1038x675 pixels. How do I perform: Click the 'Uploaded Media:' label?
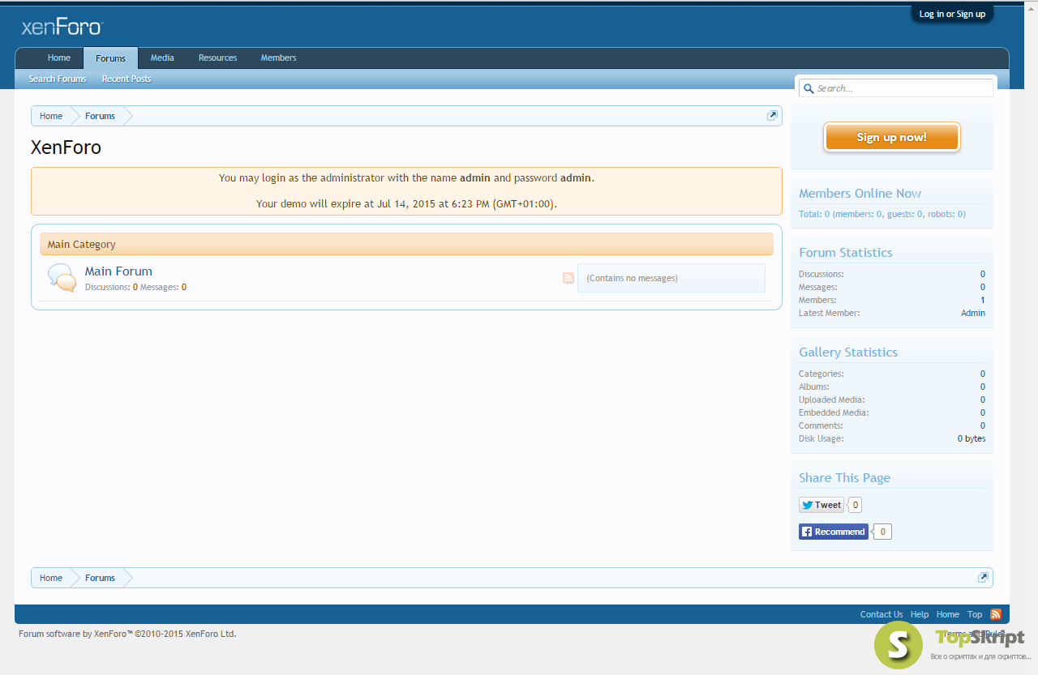[831, 399]
